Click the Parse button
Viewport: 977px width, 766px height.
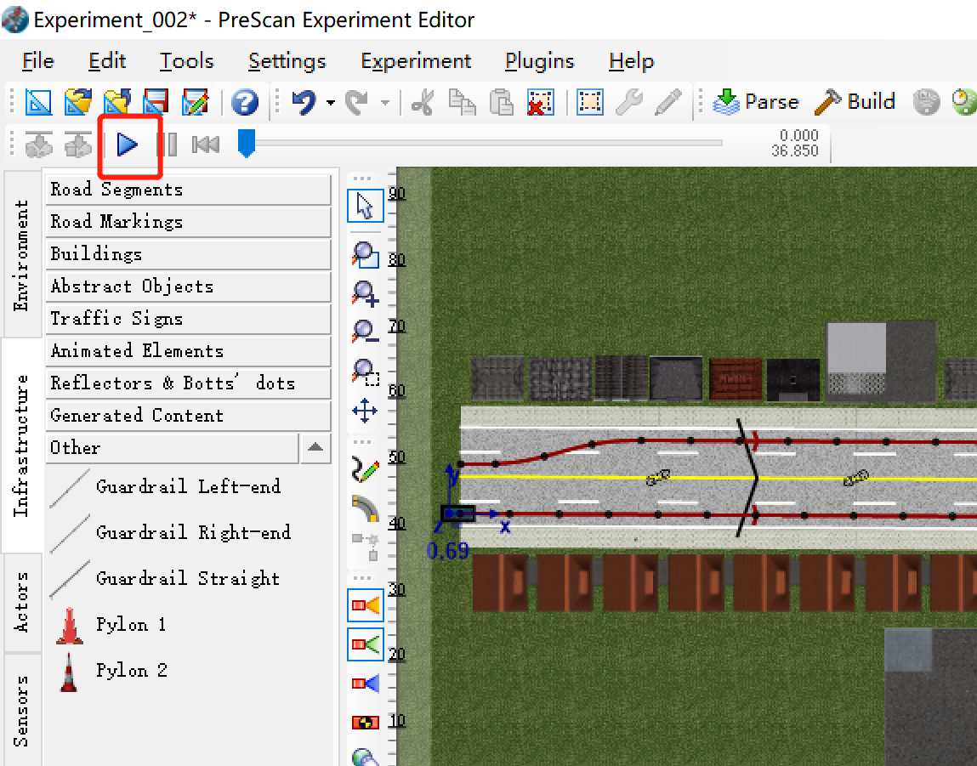755,101
